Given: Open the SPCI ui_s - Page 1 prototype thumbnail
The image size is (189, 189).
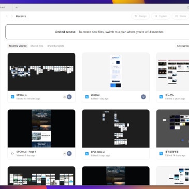Looking at the screenshot, I should (41, 128).
